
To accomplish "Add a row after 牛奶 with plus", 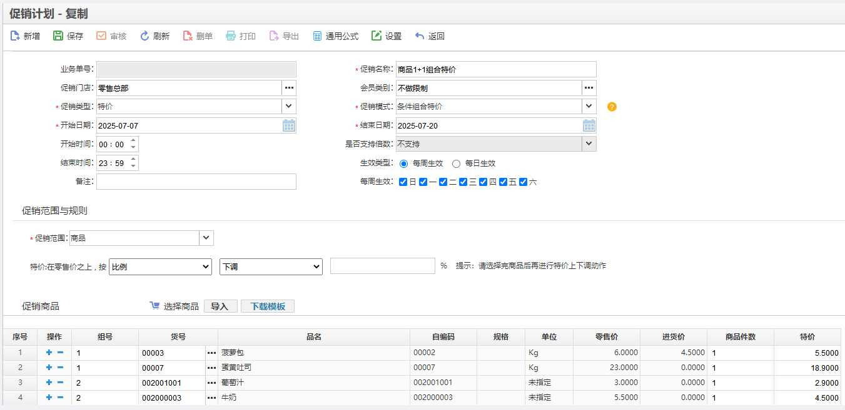I will pos(49,398).
